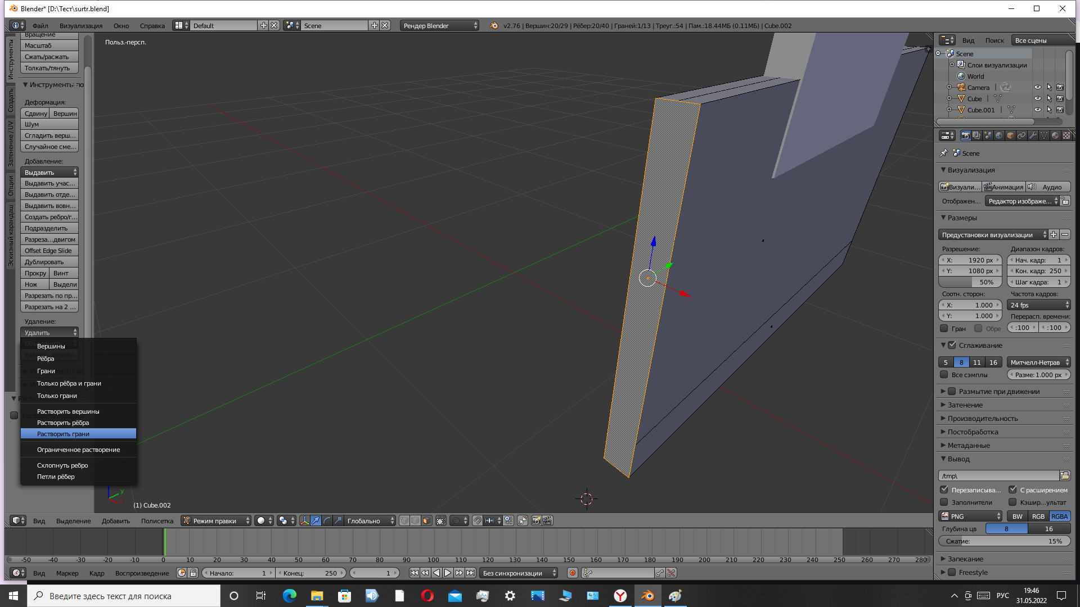Click the Подразделить subdivide button
The image size is (1080, 607).
49,228
